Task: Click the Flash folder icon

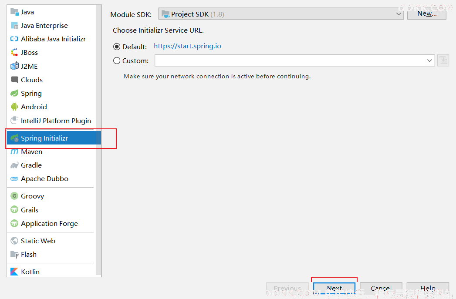Action: point(14,255)
